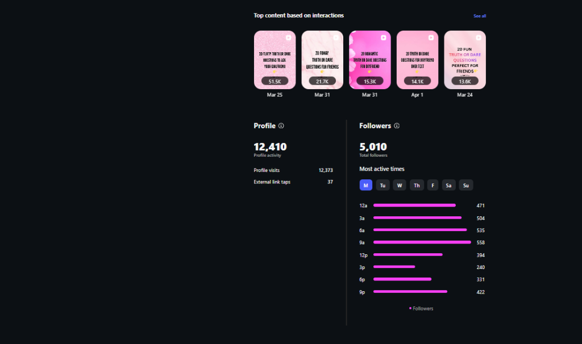Click the 9a activity bar
582x344 pixels.
pyautogui.click(x=422, y=242)
